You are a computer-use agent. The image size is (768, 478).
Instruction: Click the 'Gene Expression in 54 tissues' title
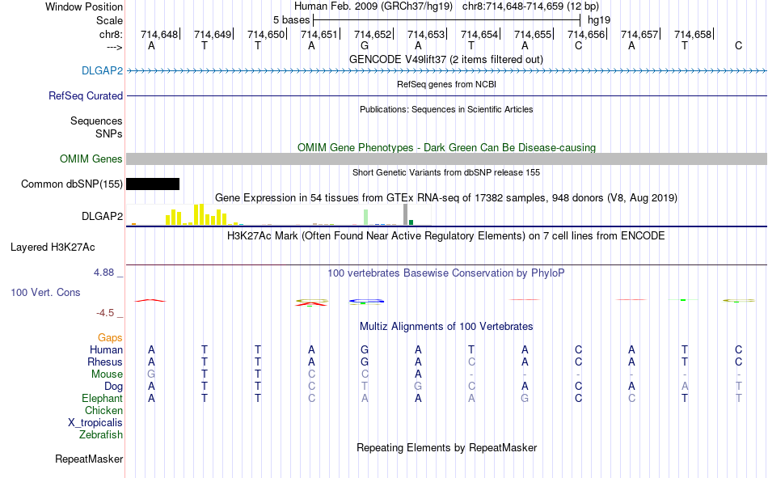click(446, 198)
